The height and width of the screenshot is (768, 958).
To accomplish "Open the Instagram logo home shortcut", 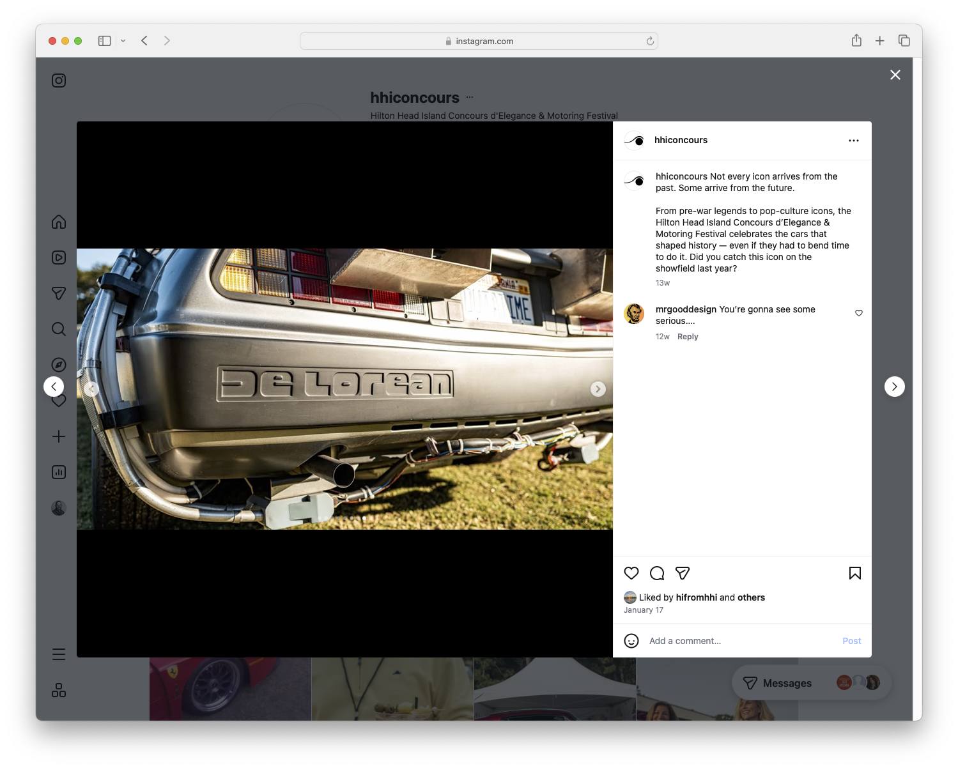I will coord(58,80).
